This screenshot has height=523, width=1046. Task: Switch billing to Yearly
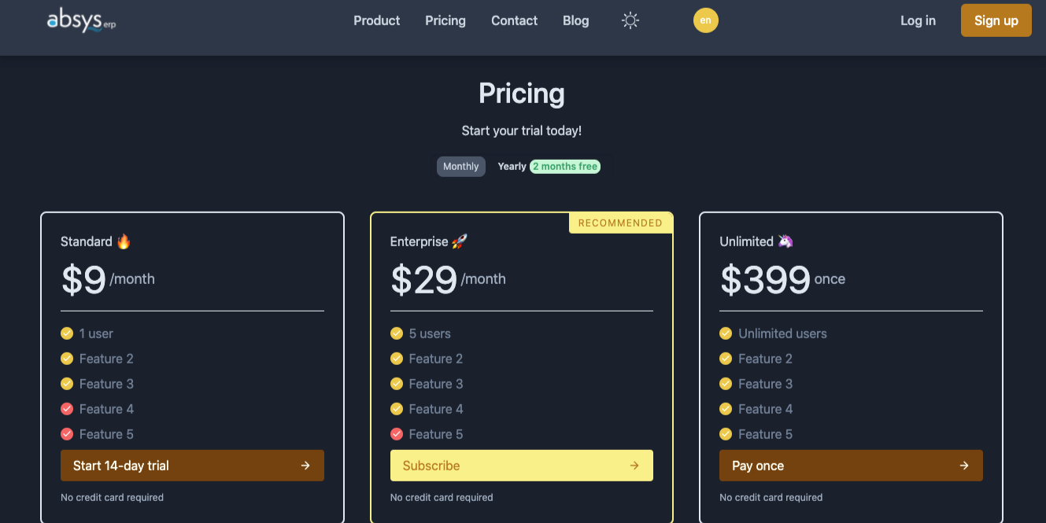point(511,166)
